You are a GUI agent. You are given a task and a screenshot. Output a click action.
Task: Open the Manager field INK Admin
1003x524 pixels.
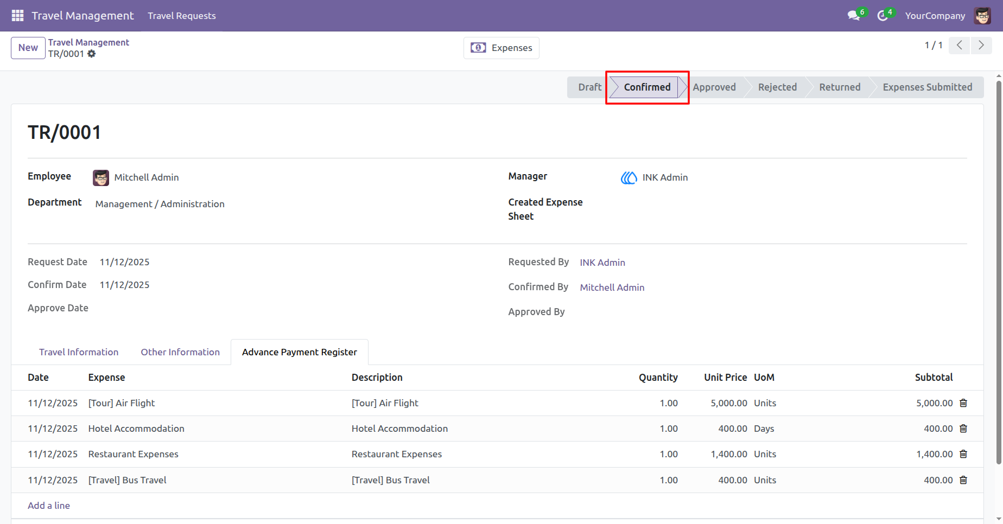point(665,177)
